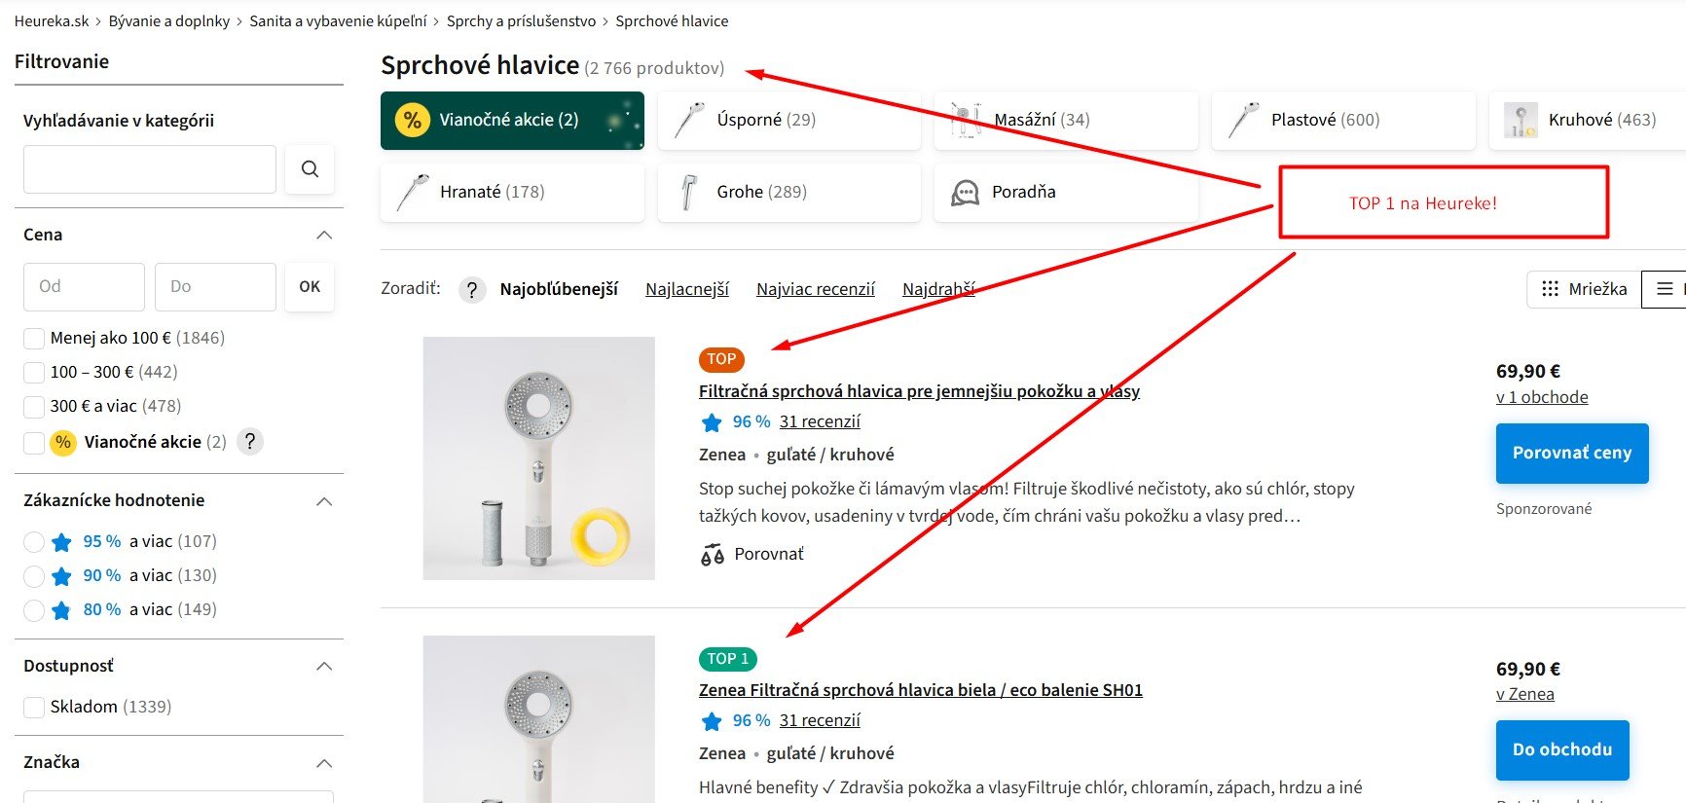Viewport: 1686px width, 803px height.
Task: Click the Od minimum price field
Action: [x=84, y=287]
